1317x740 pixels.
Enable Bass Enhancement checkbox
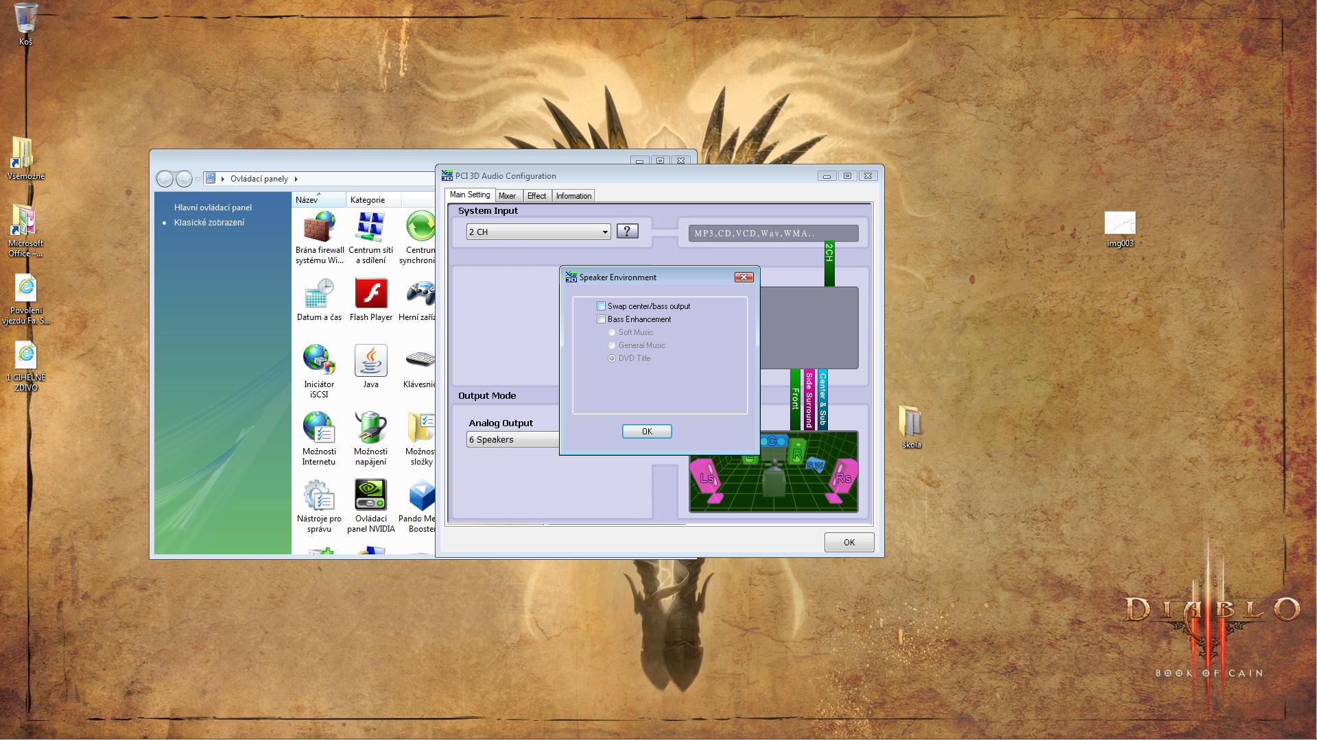(602, 319)
